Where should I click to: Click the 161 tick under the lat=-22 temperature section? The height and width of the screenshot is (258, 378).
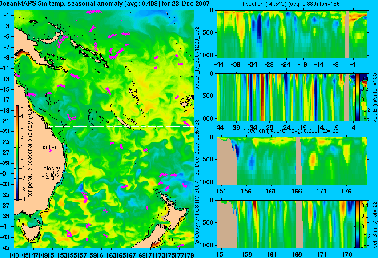pyautogui.click(x=272, y=191)
